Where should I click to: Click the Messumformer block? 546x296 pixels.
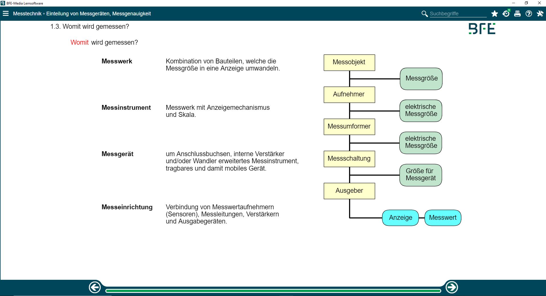[x=349, y=127]
